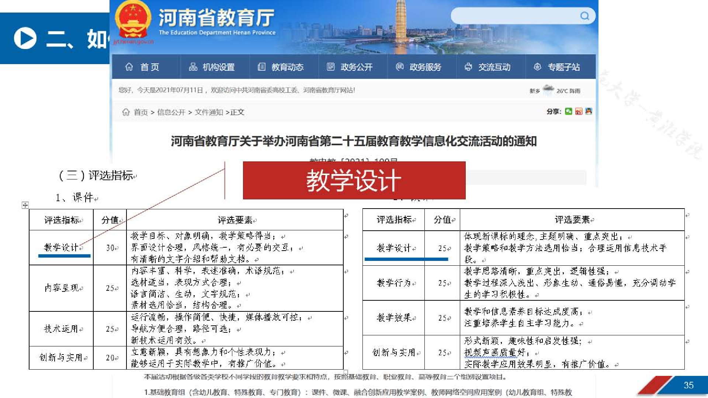The image size is (708, 398).
Task: Open the 政务公开 navigation tab
Action: tap(353, 67)
